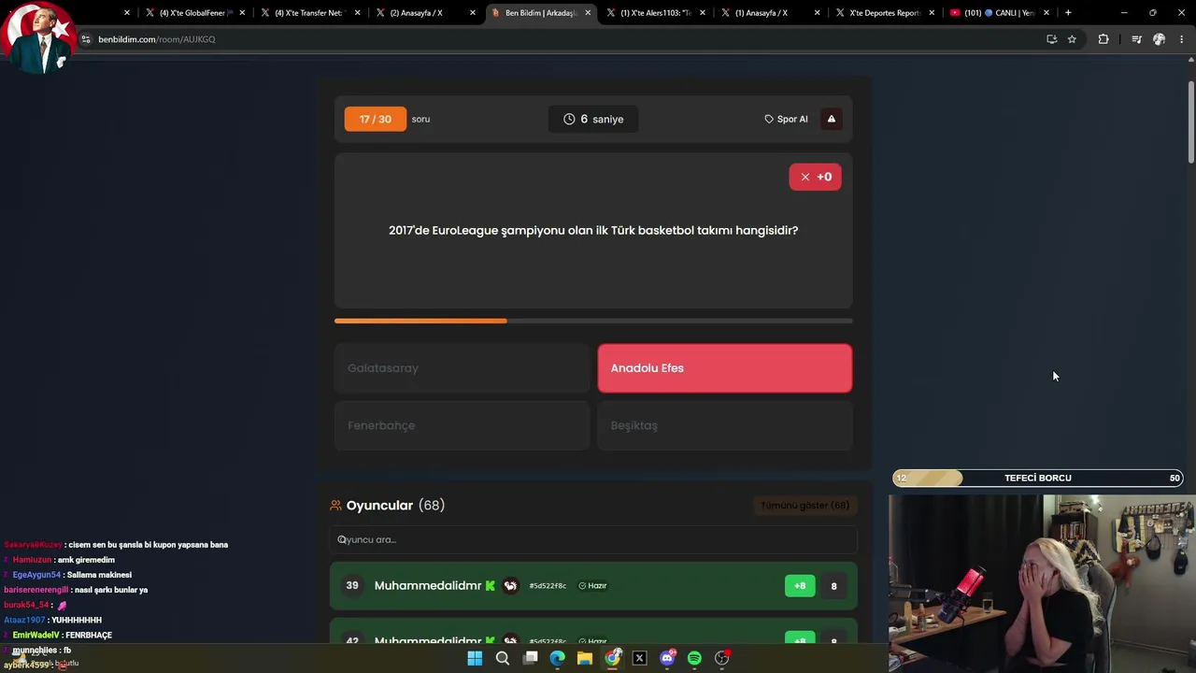Open Task View in the taskbar
1196x673 pixels.
[x=531, y=658]
